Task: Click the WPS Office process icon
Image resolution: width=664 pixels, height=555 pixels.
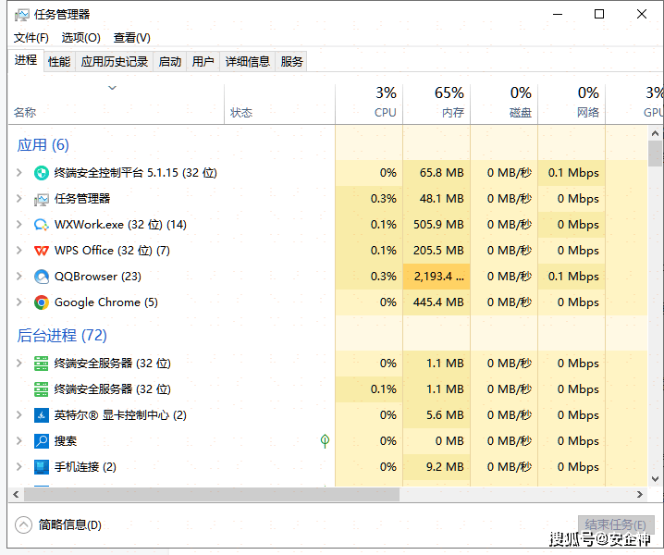Action: tap(41, 251)
